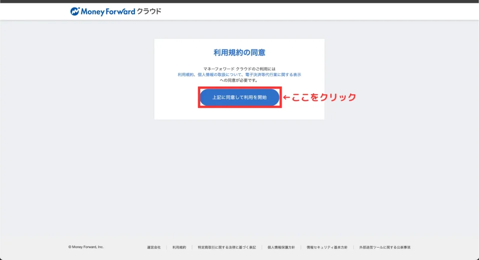Click the 利用規約の同意 heading

point(239,53)
